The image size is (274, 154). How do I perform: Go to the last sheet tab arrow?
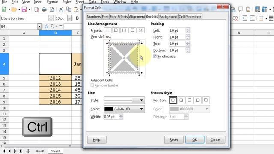[x=21, y=151]
